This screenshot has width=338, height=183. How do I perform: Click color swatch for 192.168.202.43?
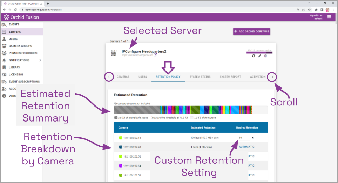[121, 147]
